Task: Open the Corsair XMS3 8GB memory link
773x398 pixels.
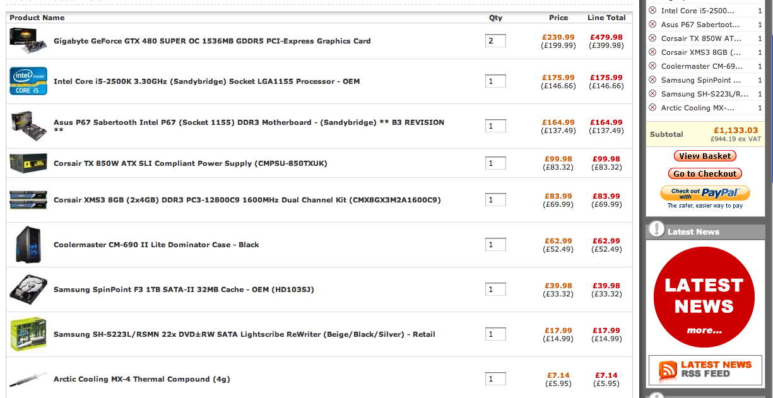Action: (x=247, y=200)
